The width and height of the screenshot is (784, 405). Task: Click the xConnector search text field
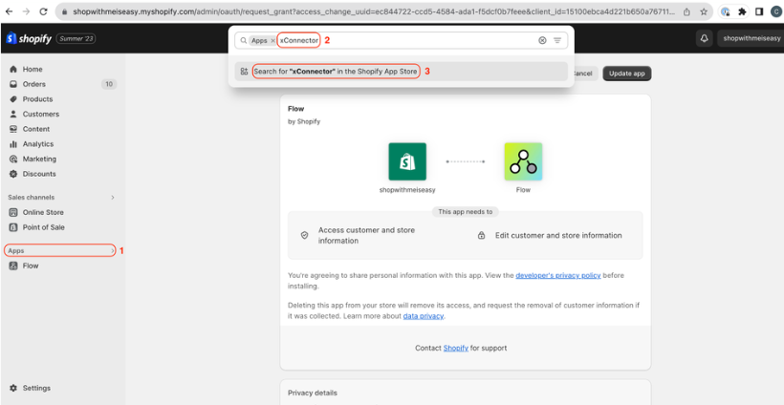click(x=299, y=40)
